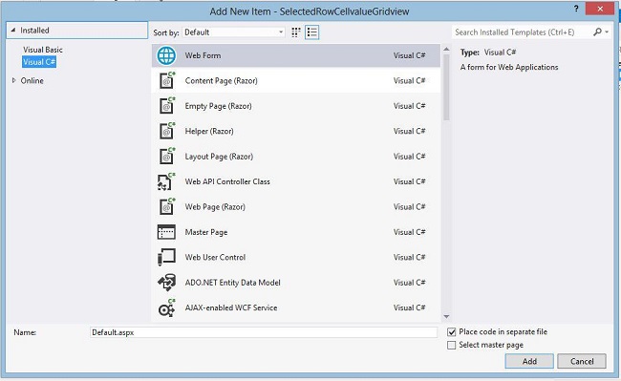
Task: Select ADO.NET Entity Data Model icon
Action: [x=166, y=283]
